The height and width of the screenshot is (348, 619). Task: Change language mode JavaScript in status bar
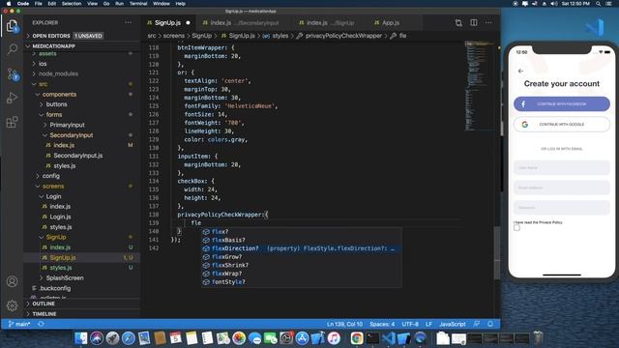coord(453,324)
